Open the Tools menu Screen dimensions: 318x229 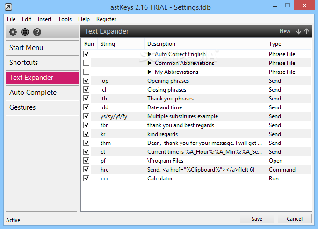click(65, 19)
